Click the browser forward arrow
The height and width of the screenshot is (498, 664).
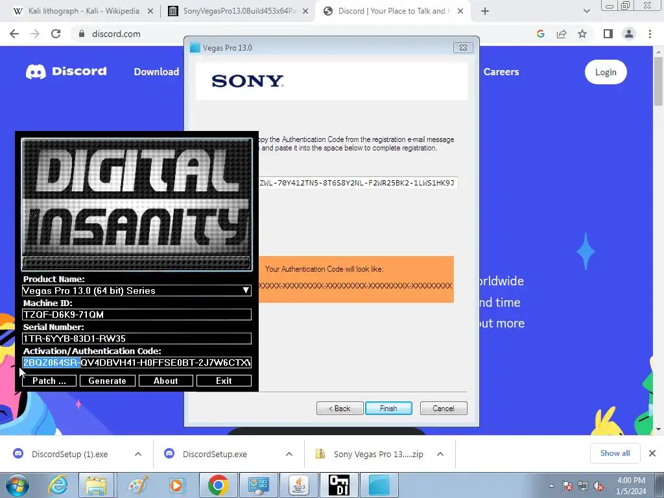35,34
